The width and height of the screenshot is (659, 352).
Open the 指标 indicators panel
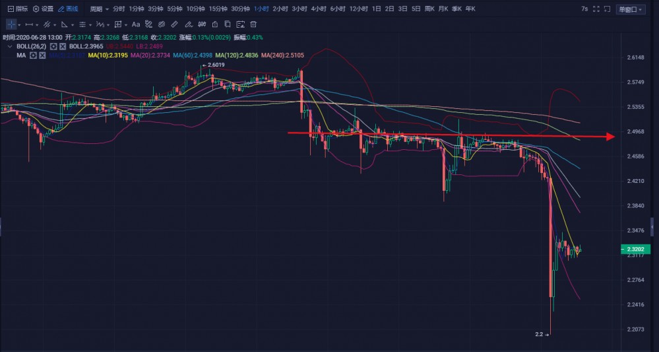pos(18,9)
